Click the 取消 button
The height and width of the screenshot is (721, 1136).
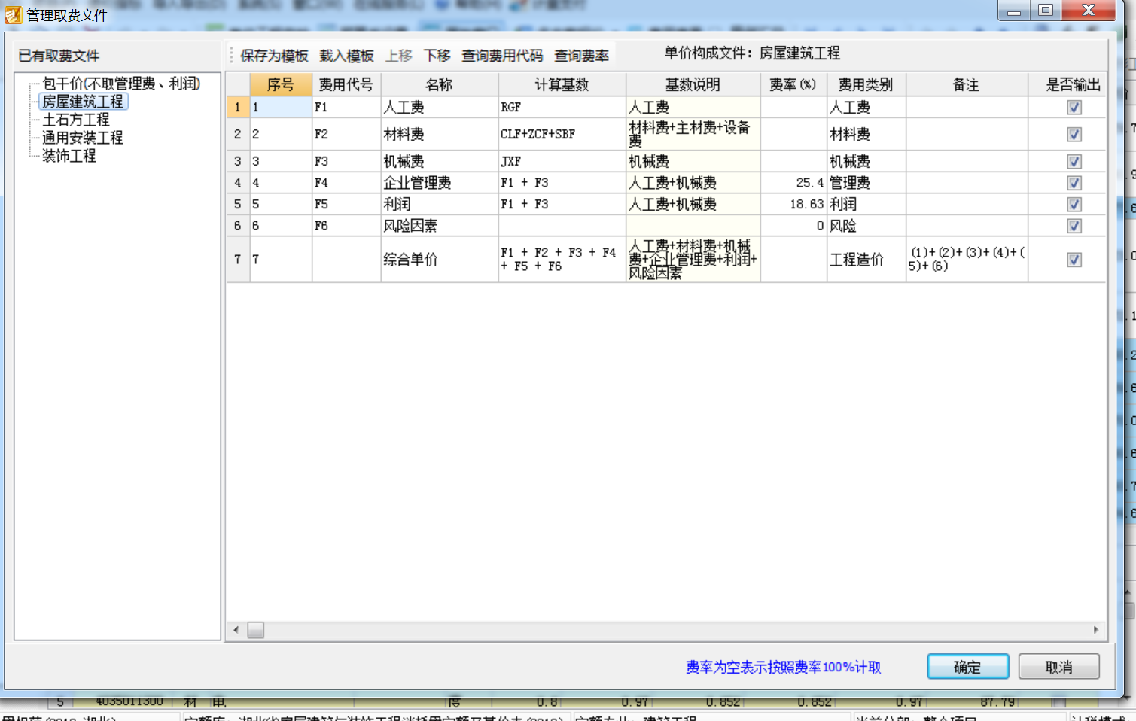1058,667
